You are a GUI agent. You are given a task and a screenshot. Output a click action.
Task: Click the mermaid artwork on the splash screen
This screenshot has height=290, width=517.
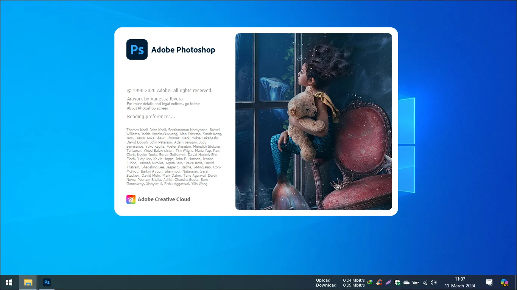click(x=313, y=121)
